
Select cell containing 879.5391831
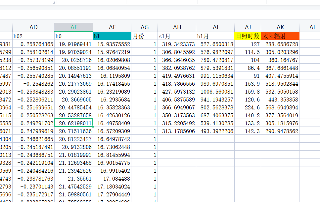point(215,68)
